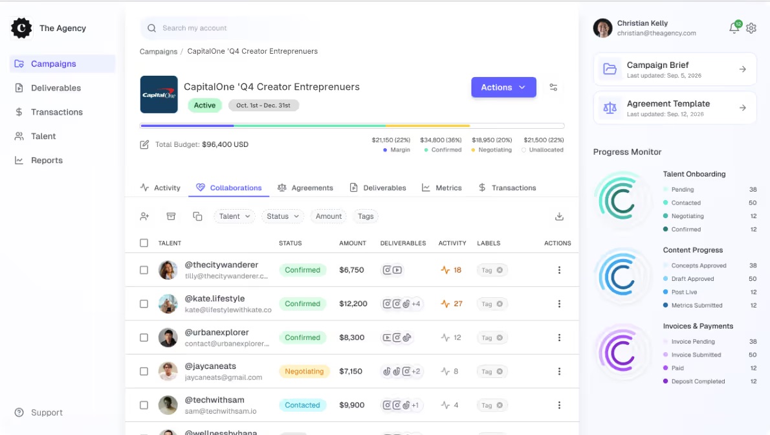Open actions menu for @kate.lifestyle row
Screen dimensions: 770x435
pos(559,304)
